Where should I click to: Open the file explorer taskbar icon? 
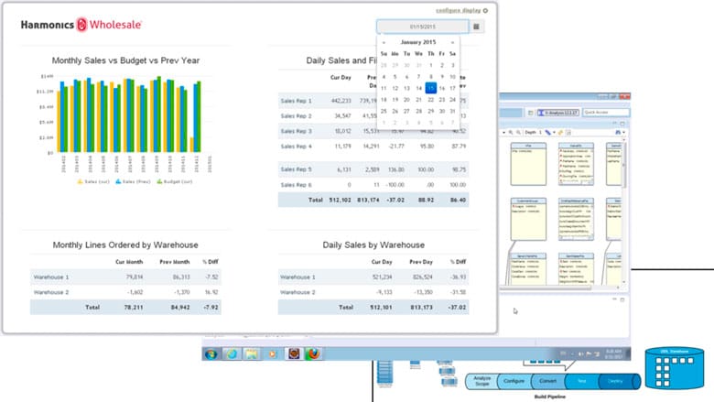pyautogui.click(x=254, y=353)
